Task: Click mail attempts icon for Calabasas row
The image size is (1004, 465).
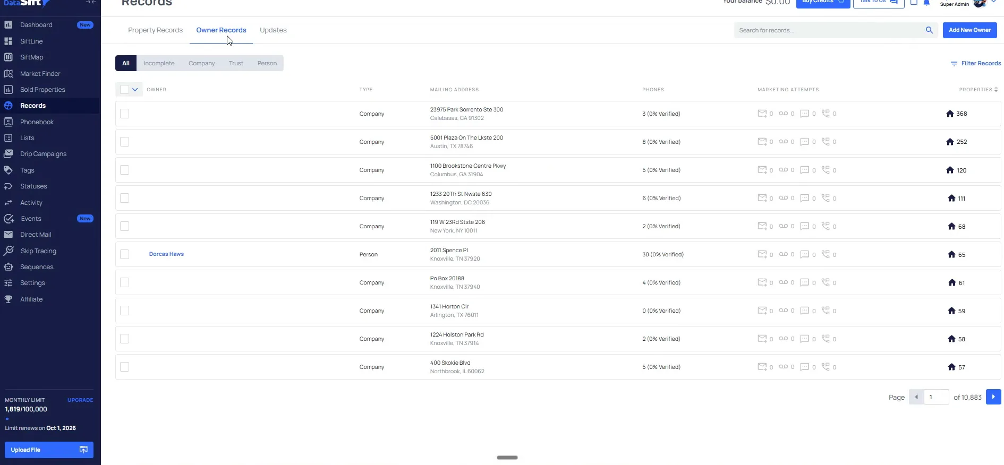Action: point(762,114)
